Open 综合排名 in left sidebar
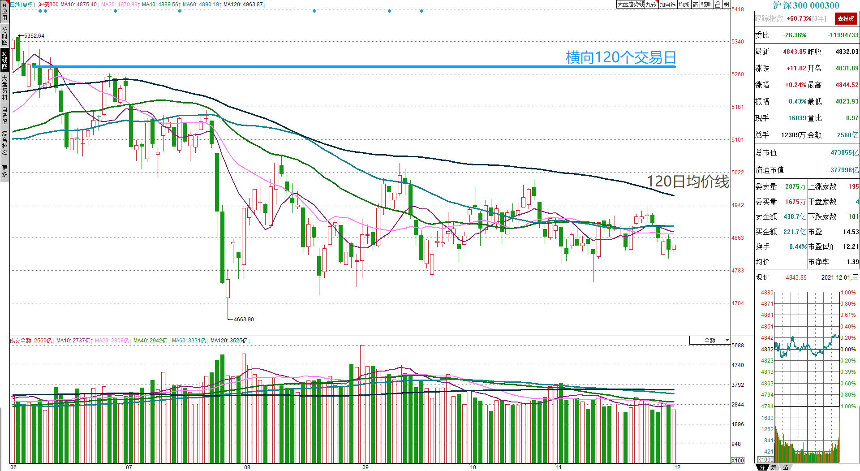 point(4,143)
